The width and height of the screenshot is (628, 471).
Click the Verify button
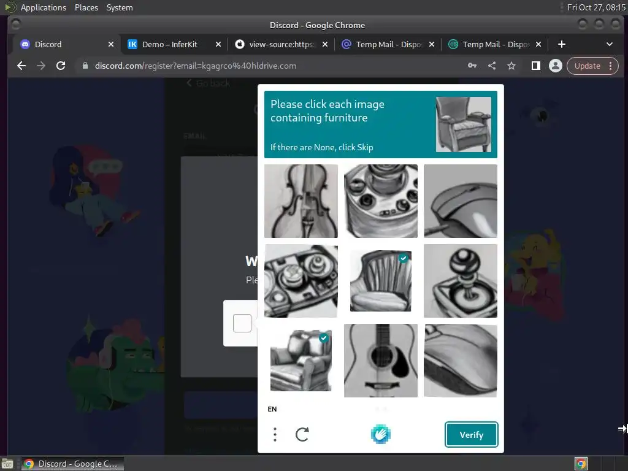coord(471,435)
